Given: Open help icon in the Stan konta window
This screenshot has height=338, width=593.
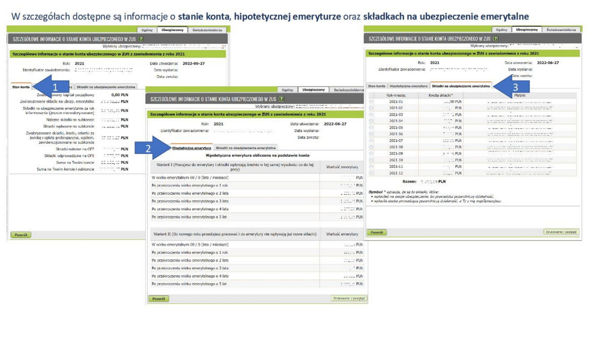Looking at the screenshot, I should (141, 39).
